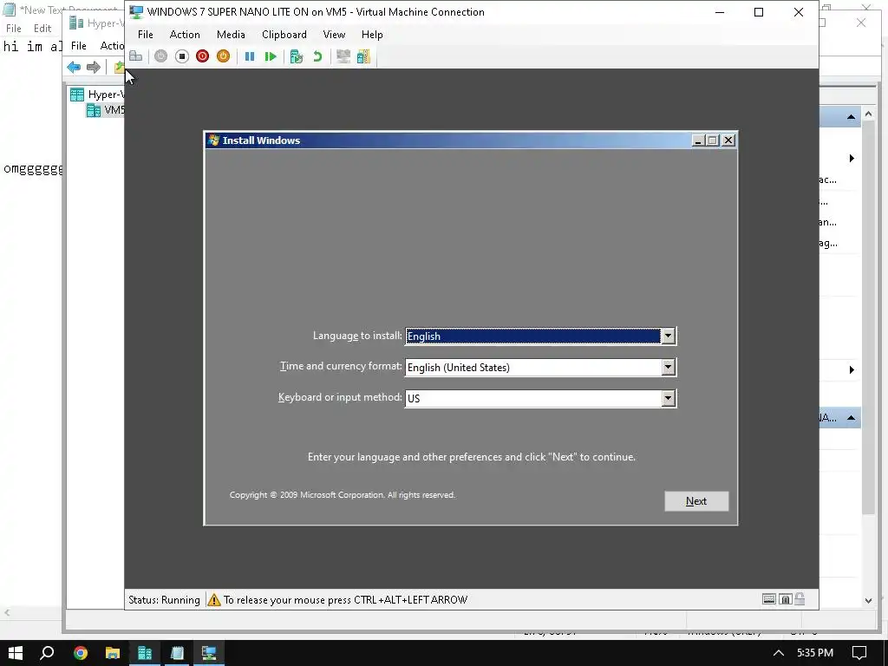Click the Ctrl+Alt+Delete toolbar icon

(x=136, y=56)
